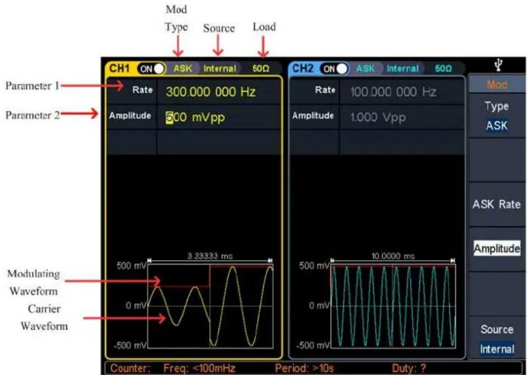Viewport: 528px width, 375px height.
Task: Change Source Internal softkey
Action: point(497,339)
